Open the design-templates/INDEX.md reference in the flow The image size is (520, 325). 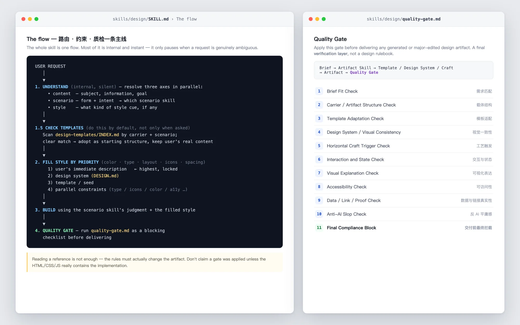[x=87, y=135]
